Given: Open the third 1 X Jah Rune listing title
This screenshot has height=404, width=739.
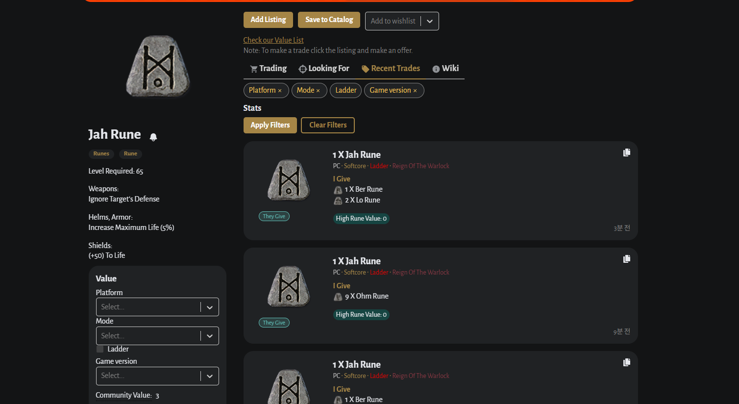Looking at the screenshot, I should tap(356, 365).
